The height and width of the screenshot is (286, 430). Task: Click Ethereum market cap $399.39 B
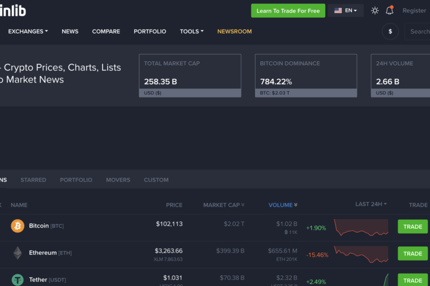[230, 250]
